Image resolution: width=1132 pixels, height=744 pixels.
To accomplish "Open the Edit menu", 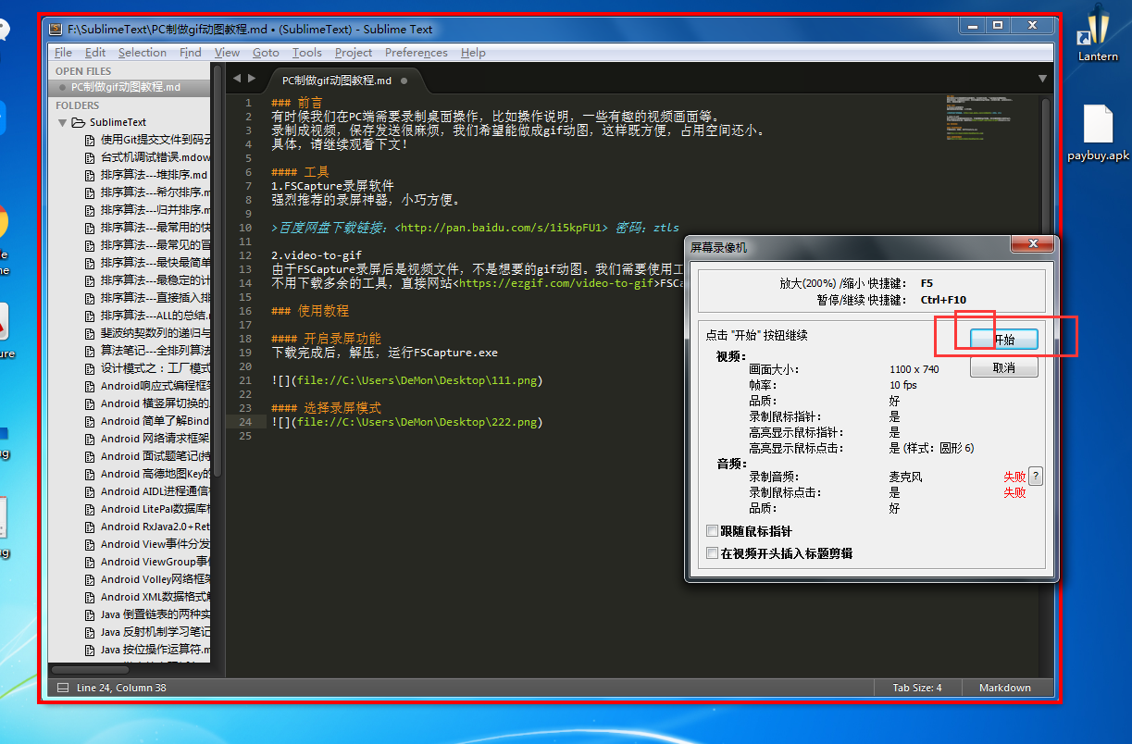I will tap(95, 53).
